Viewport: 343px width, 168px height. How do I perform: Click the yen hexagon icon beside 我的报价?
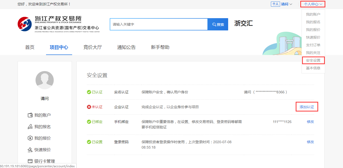(x=30, y=138)
